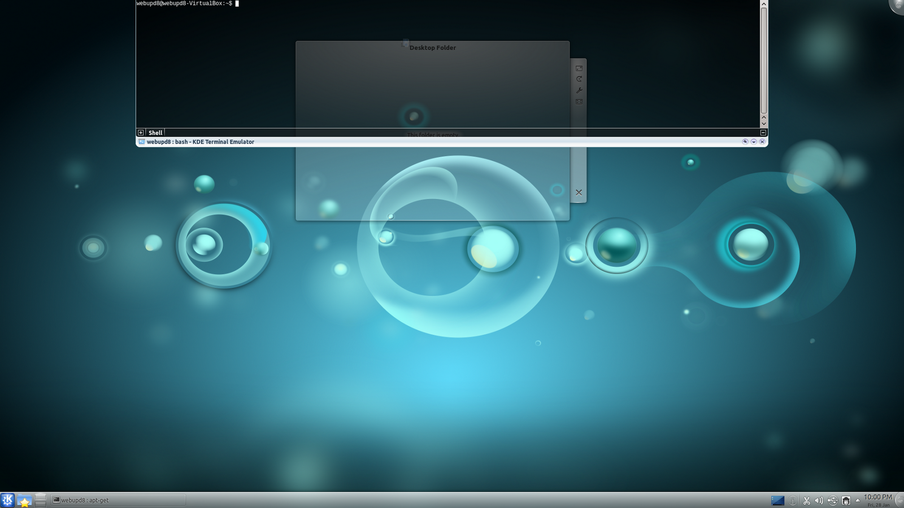Click the terminal vertical scrollbar handle
The height and width of the screenshot is (508, 904).
click(x=764, y=59)
